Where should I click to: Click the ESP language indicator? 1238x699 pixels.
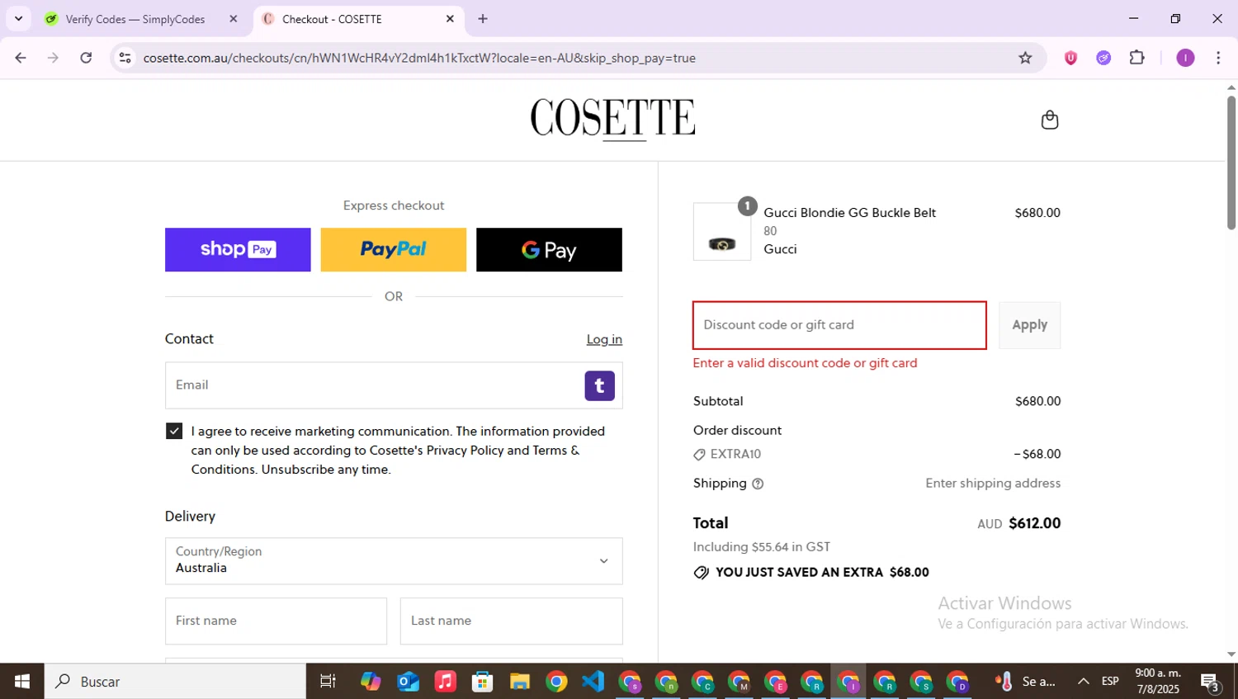1110,682
